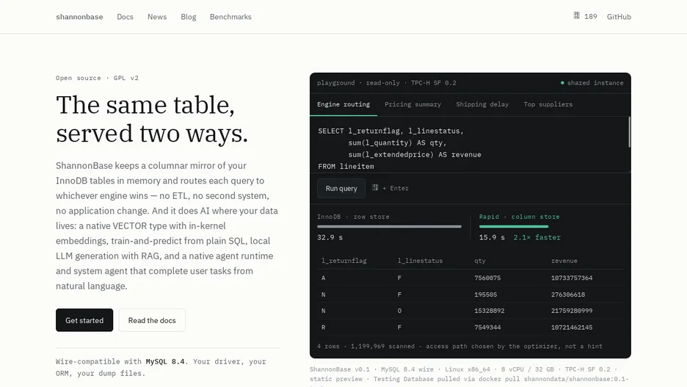Click the l_linestatus column header
The height and width of the screenshot is (387, 687).
tap(420, 261)
